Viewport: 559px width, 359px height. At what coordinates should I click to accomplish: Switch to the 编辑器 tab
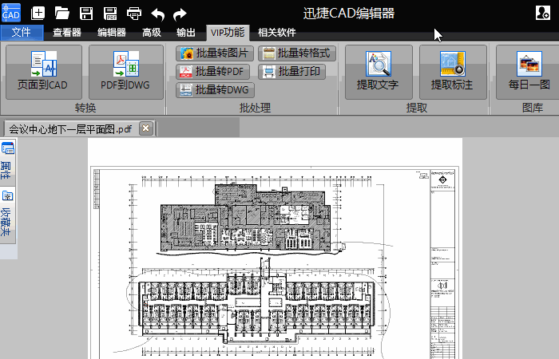pyautogui.click(x=112, y=33)
